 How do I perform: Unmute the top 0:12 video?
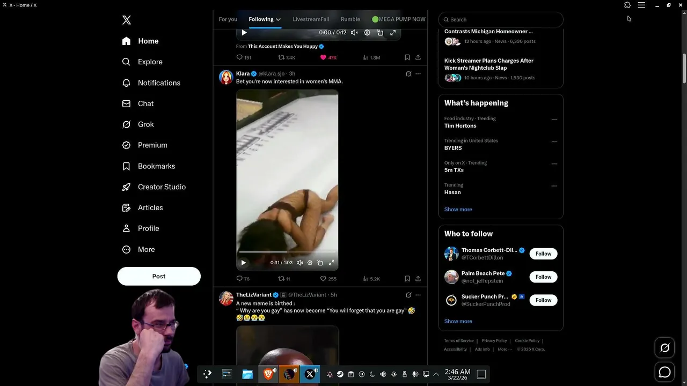point(354,33)
